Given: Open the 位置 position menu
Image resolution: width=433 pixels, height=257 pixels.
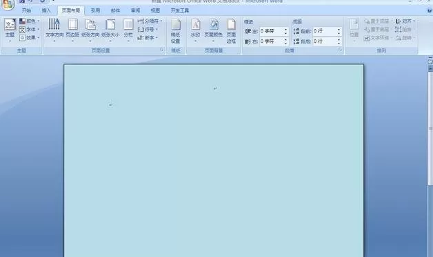Looking at the screenshot, I should (x=354, y=30).
